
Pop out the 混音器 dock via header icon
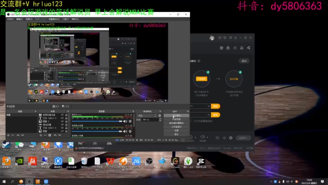133,111
